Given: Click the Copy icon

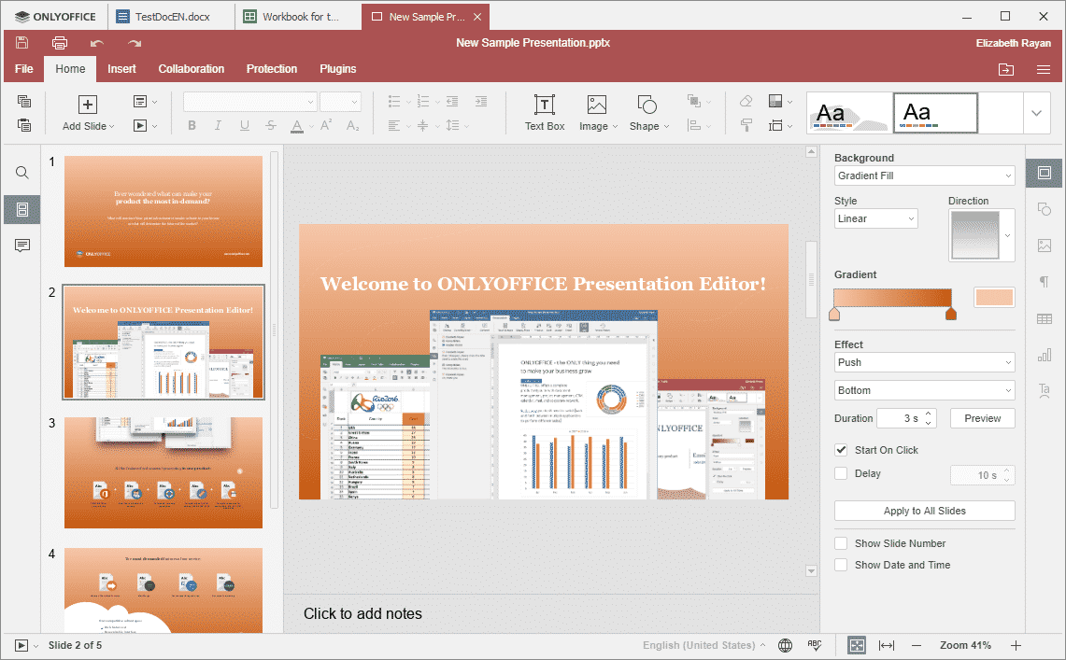Looking at the screenshot, I should 23,101.
